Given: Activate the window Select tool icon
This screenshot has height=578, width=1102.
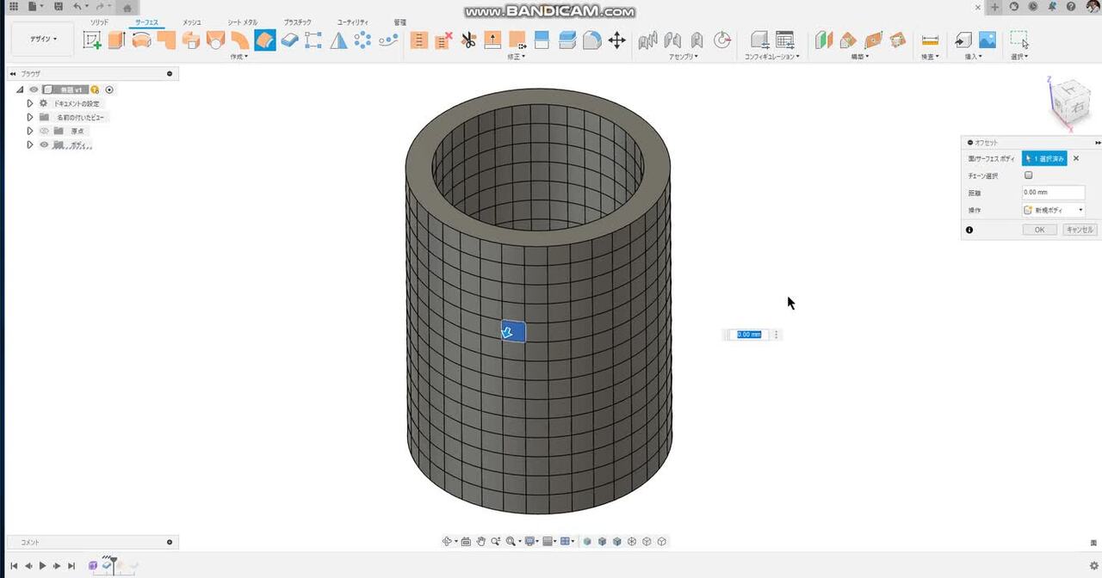Looking at the screenshot, I should coord(1019,40).
